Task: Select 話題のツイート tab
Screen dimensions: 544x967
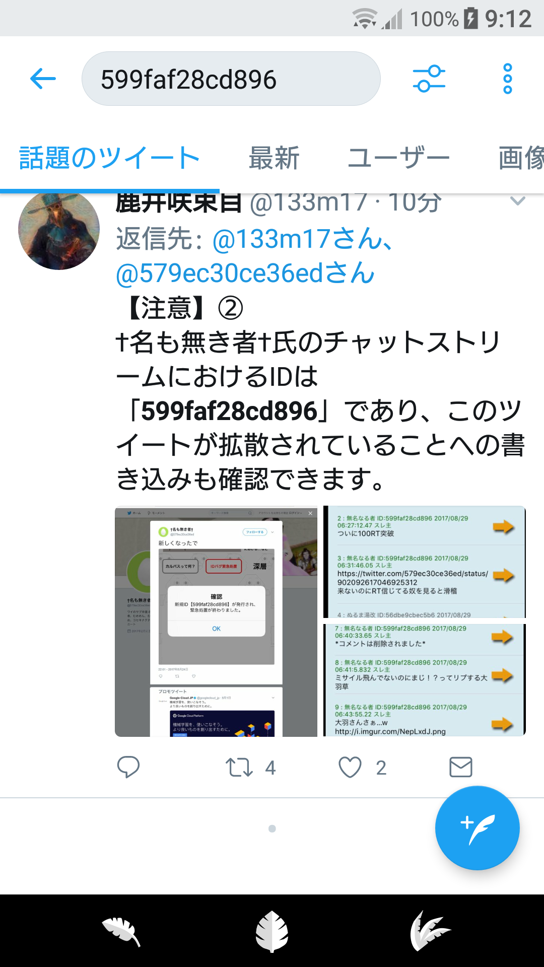Action: tap(109, 158)
